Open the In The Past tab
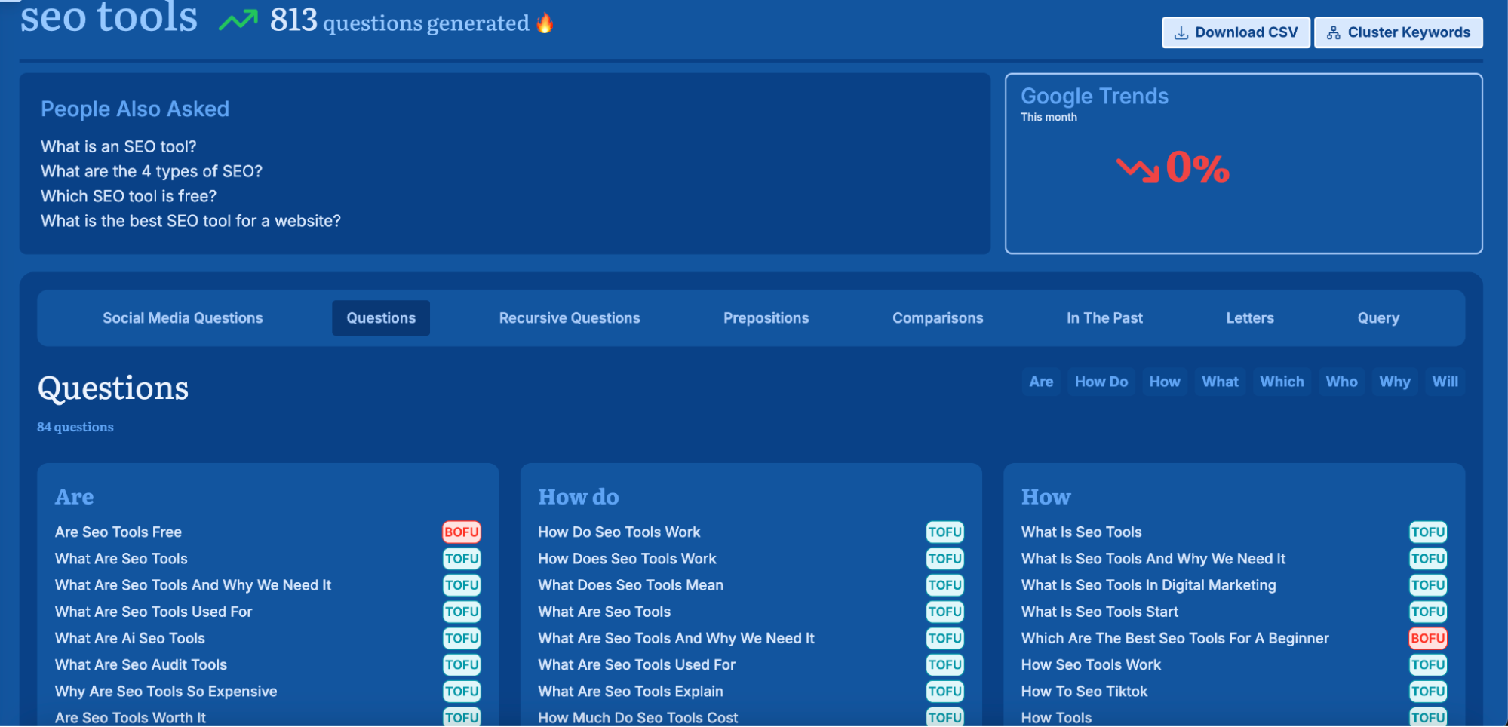Viewport: 1508px width, 727px height. tap(1104, 318)
